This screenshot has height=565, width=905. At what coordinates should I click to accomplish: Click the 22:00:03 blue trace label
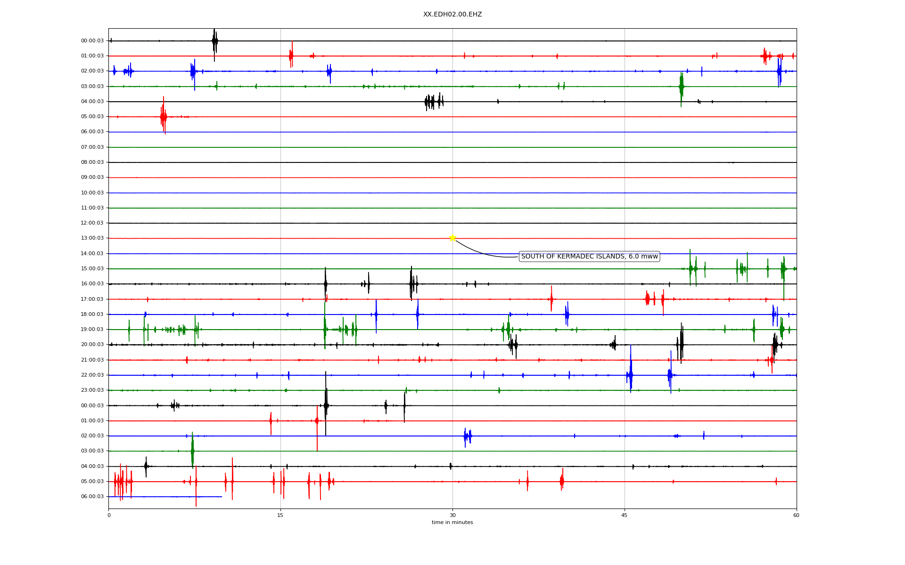92,375
